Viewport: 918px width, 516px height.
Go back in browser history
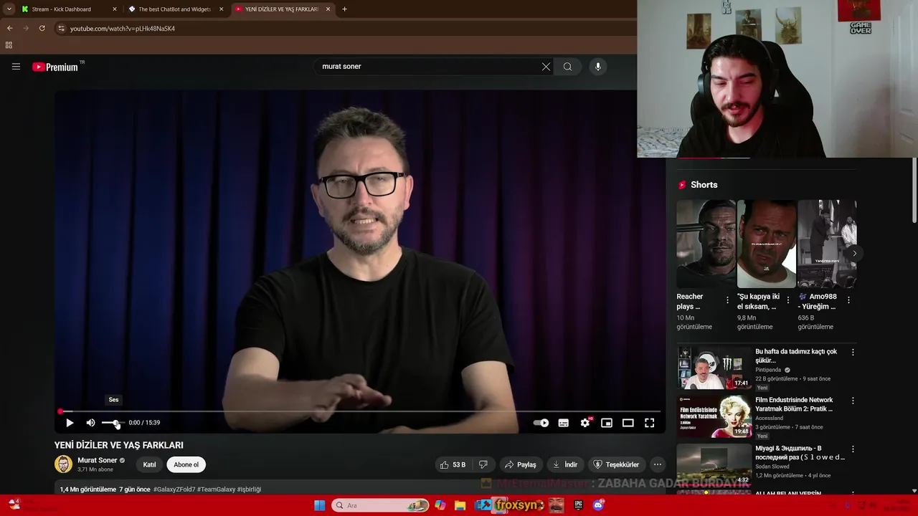(9, 28)
